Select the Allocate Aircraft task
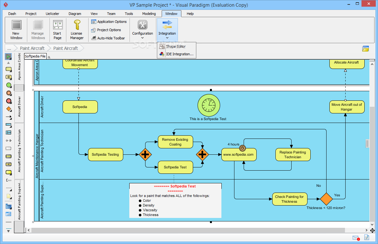378x244 pixels. coord(347,64)
